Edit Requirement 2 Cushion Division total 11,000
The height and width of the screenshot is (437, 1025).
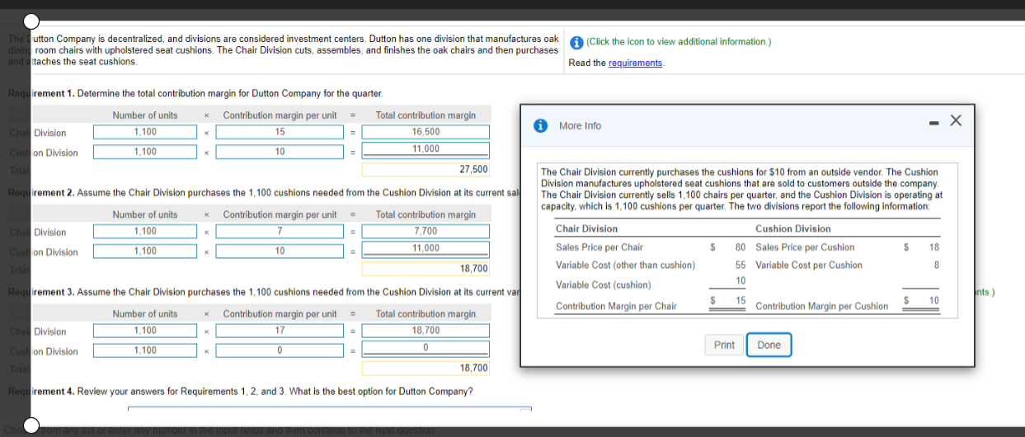click(x=426, y=249)
